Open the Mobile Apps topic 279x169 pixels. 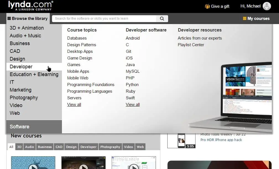[x=78, y=71]
